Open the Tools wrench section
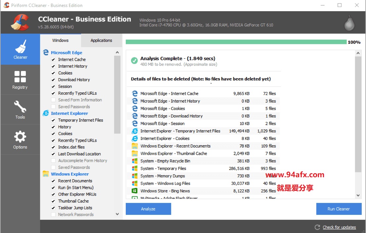Screen dimensions: 366x233 pos(20,110)
